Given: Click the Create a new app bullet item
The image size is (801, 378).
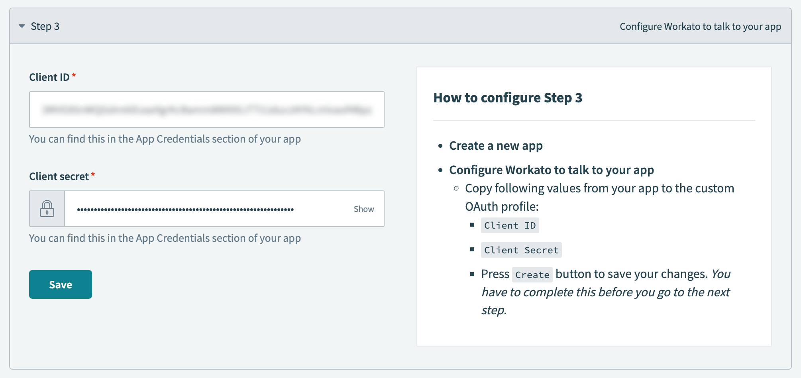Looking at the screenshot, I should click(x=496, y=146).
